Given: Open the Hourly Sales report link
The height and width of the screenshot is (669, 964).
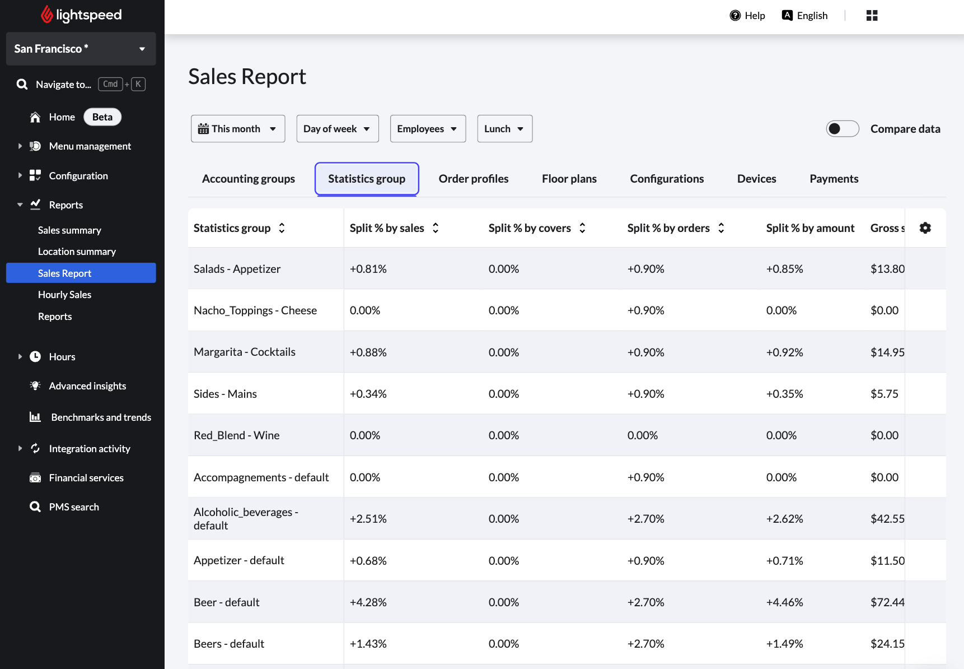Looking at the screenshot, I should [64, 295].
